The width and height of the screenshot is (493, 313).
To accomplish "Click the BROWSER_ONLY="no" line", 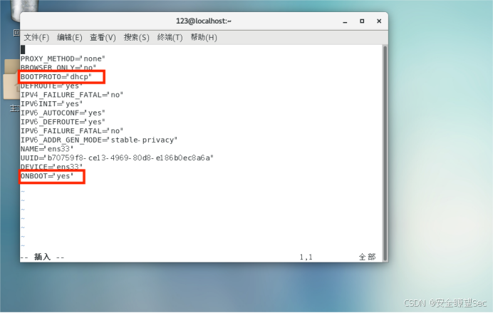I will pos(58,68).
